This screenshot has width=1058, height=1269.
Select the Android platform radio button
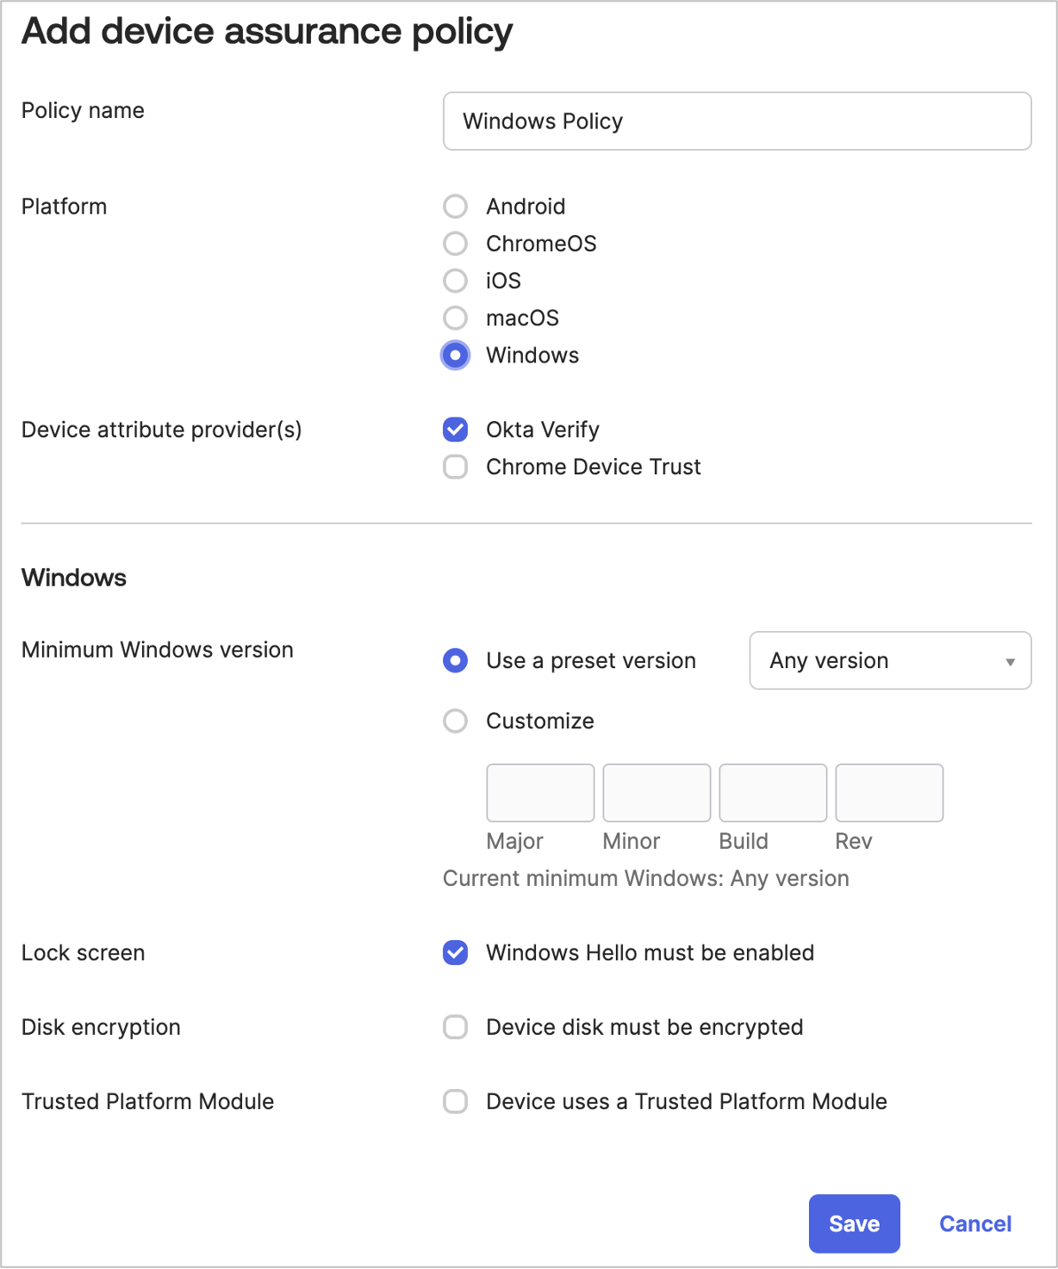455,207
